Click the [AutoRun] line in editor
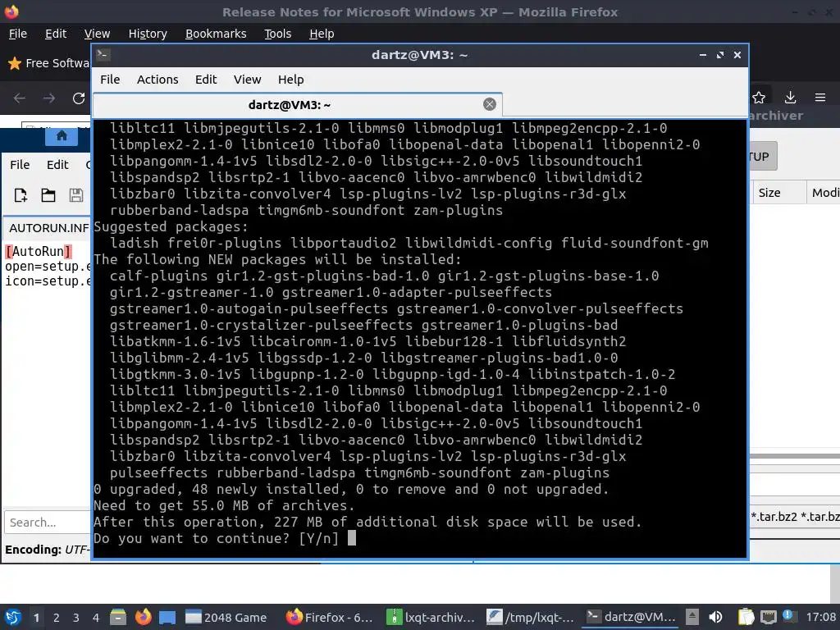840x630 pixels. coord(38,251)
